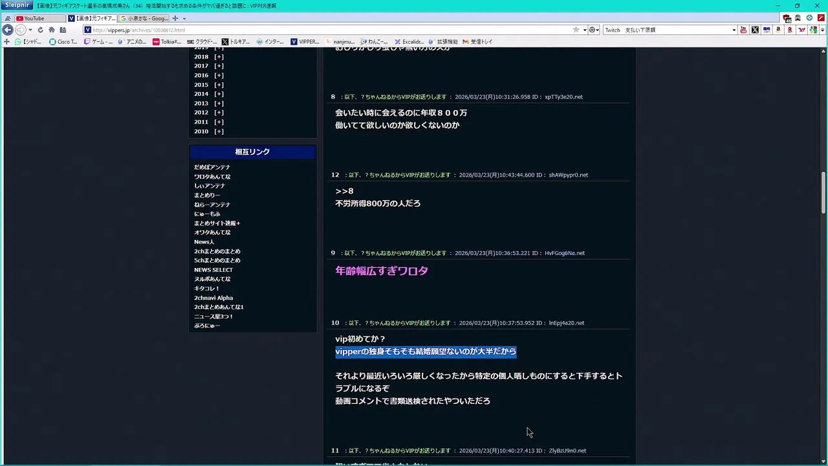Viewport: 828px width, 466px height.
Task: Switch to the 小泉かな Google tab
Action: (x=144, y=18)
